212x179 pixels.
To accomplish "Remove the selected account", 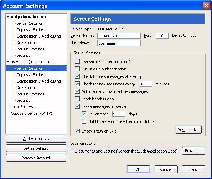I will (36, 158).
